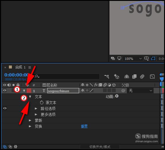Toggle 源文本 stopwatch for keyframes

pyautogui.click(x=42, y=103)
